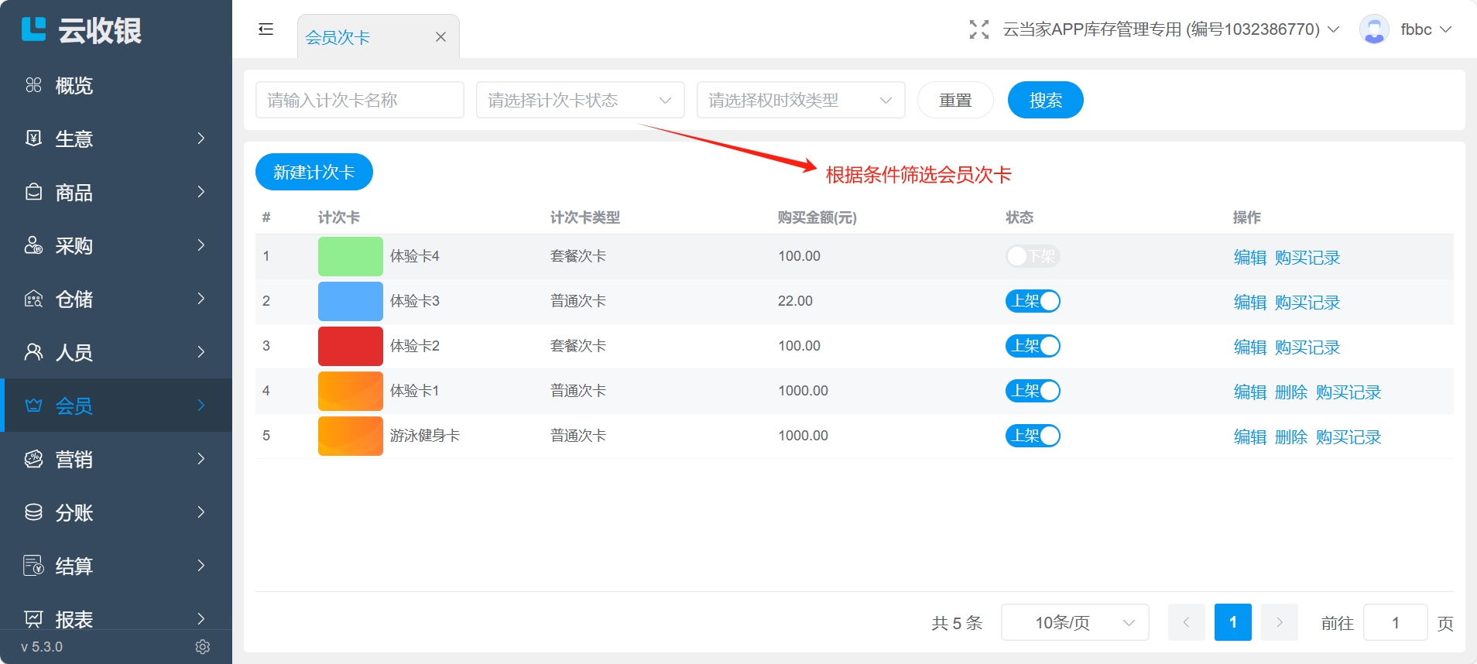Open the 请选择计次卡状态 dropdown
1477x664 pixels.
(580, 100)
